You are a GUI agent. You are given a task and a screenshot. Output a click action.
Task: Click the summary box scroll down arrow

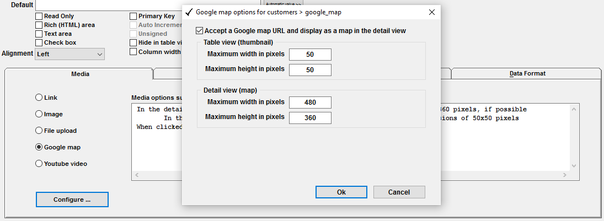(x=574, y=166)
